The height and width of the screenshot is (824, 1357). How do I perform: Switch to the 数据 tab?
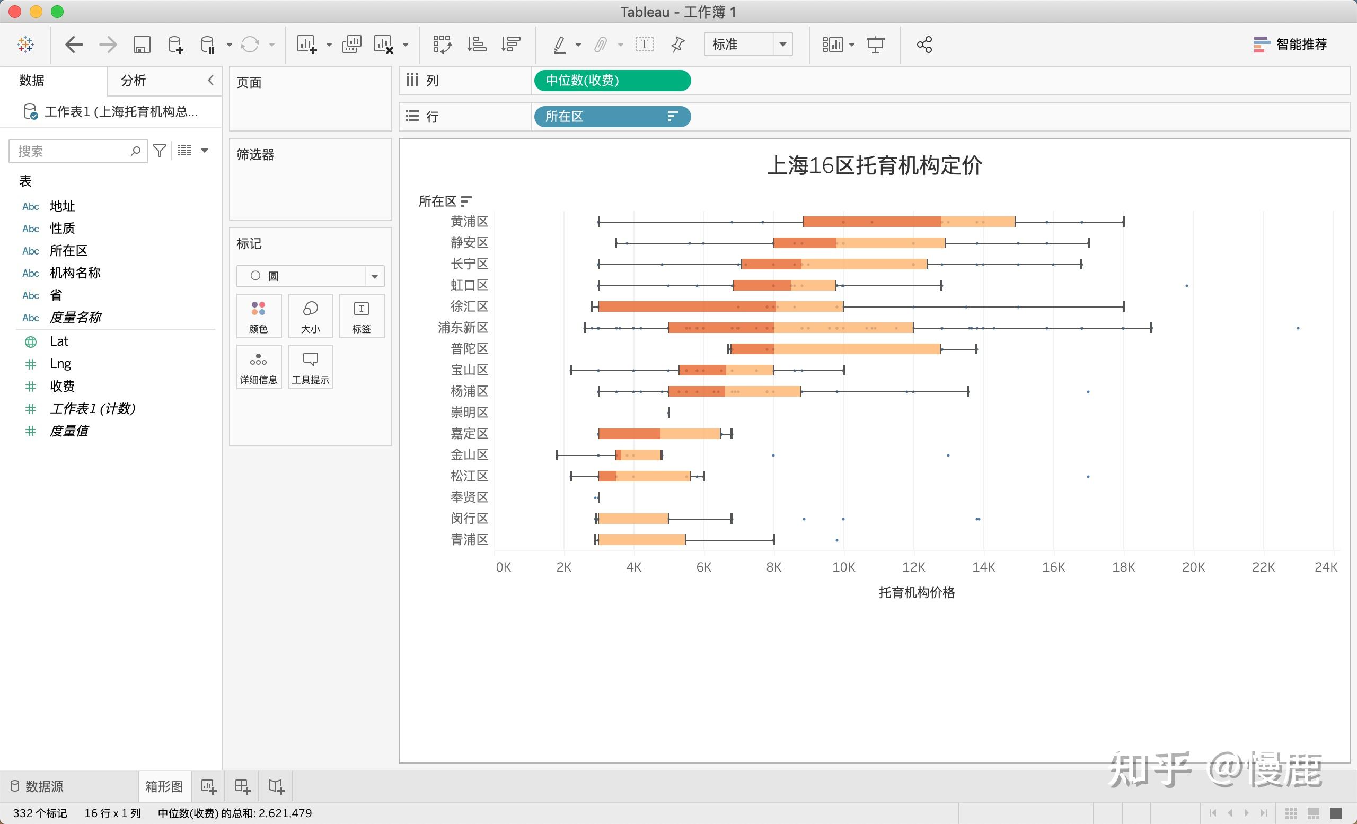[32, 81]
